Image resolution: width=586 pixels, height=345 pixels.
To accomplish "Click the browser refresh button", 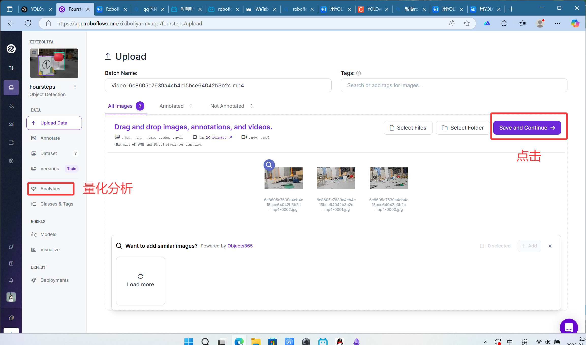I will (28, 23).
